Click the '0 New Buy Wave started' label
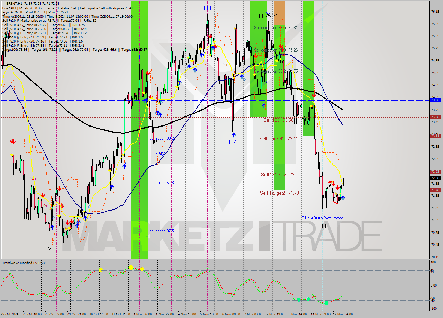Viewport: 443px width, 318px height. pyautogui.click(x=323, y=218)
